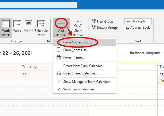
Task: Click the green plus Add Calendar icon
Action: tap(61, 23)
